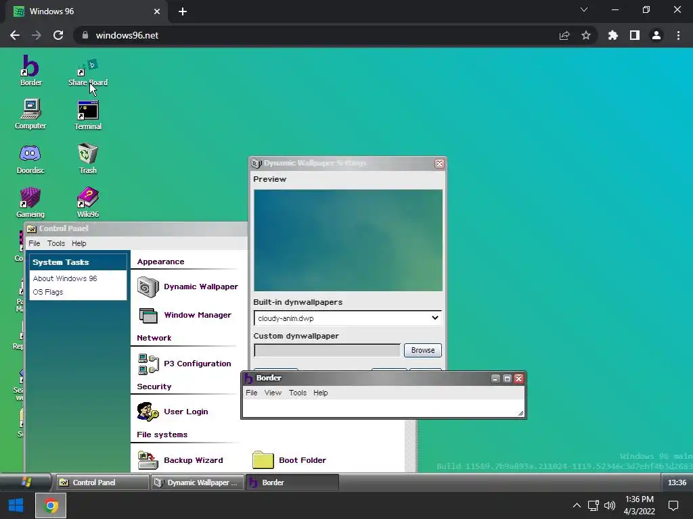Bookmark this page with the star icon
The height and width of the screenshot is (519, 693).
point(586,35)
